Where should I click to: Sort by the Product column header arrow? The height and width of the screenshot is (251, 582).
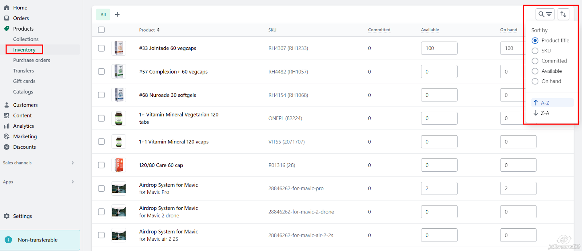pos(158,30)
